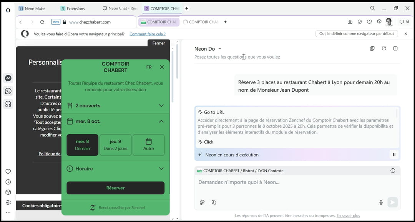Open the 'Comment faire cela ?' link

pyautogui.click(x=148, y=34)
